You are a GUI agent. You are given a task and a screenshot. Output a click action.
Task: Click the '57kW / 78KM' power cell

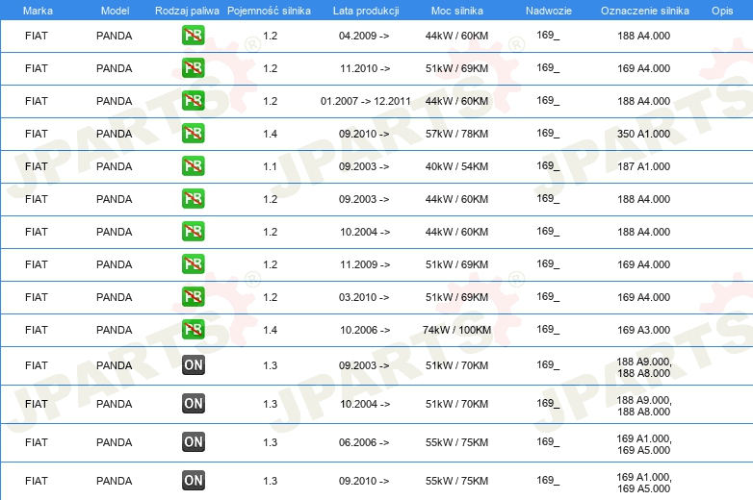click(456, 134)
